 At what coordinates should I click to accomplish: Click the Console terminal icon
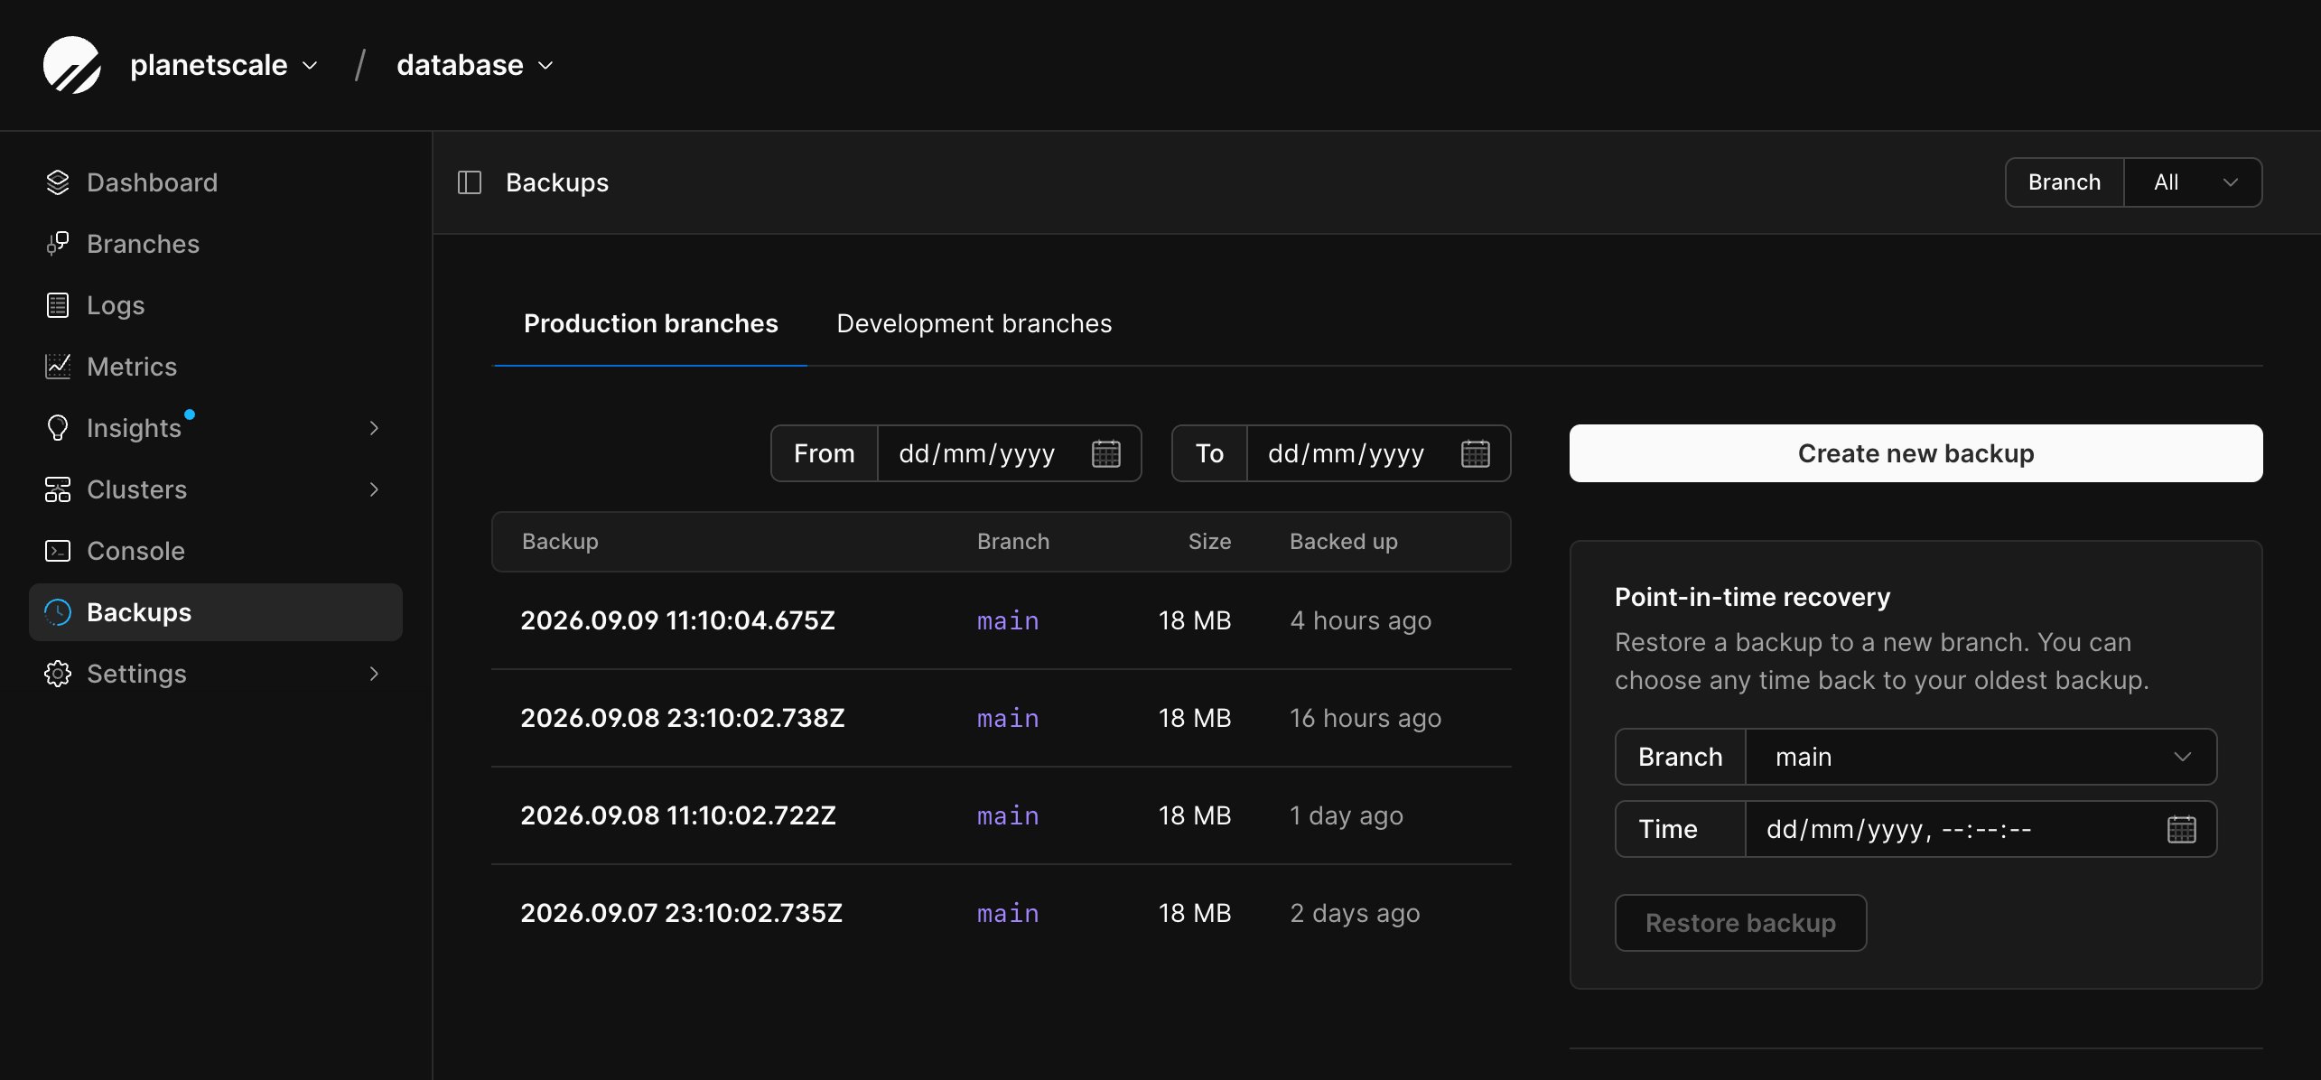tap(58, 551)
